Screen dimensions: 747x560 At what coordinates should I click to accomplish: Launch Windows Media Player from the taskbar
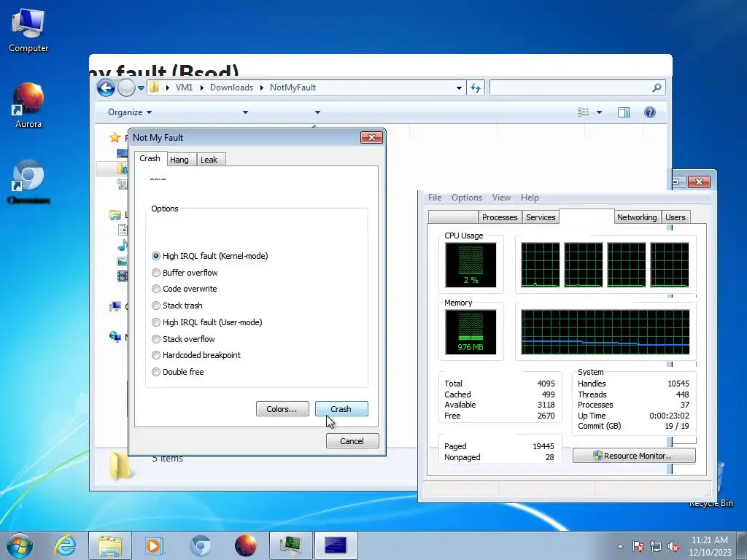154,545
